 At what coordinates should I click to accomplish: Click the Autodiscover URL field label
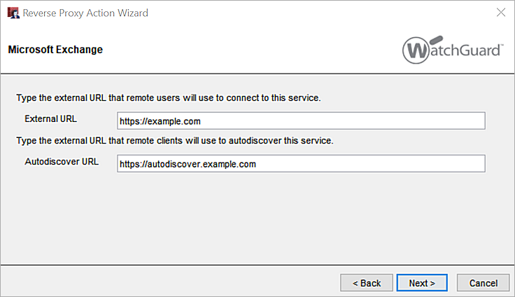coord(62,162)
